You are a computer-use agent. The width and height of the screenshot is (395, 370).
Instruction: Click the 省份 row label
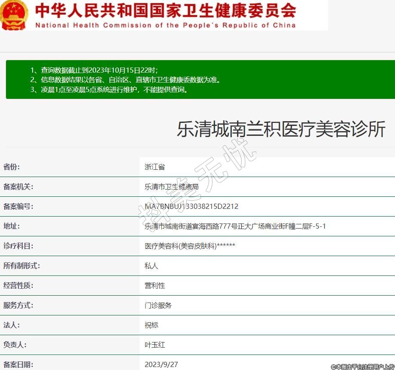coord(12,167)
